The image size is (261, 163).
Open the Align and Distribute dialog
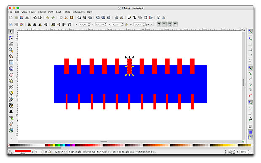point(151,18)
